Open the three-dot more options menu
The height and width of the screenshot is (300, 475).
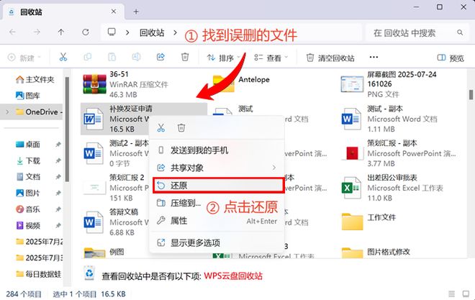click(x=374, y=57)
